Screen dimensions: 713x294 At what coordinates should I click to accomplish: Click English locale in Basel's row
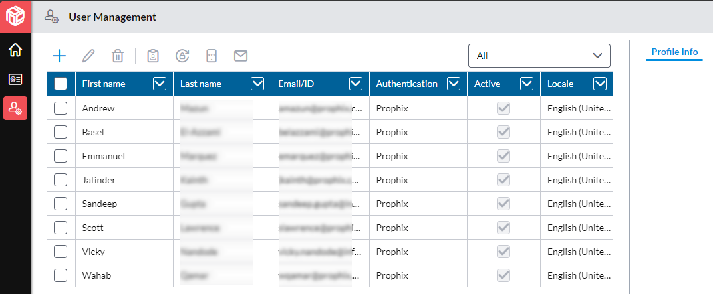point(579,133)
